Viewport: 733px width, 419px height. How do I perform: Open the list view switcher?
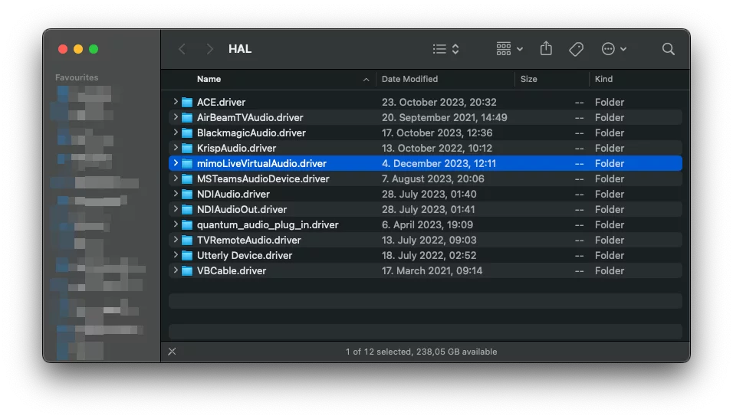tap(446, 49)
